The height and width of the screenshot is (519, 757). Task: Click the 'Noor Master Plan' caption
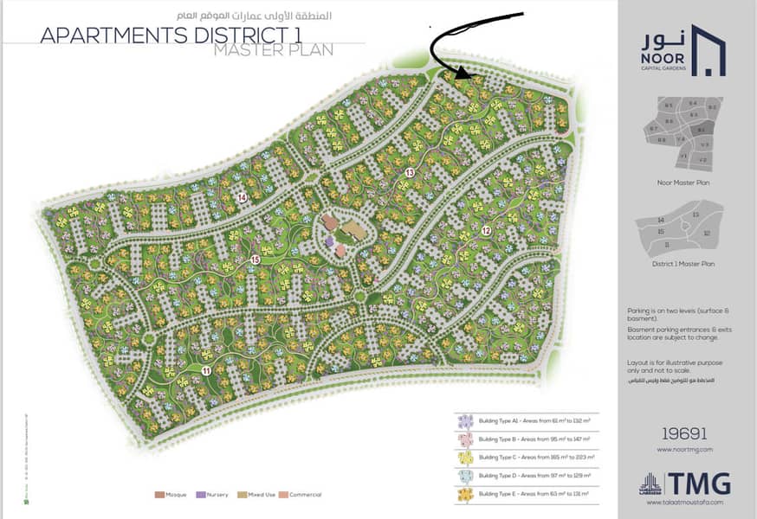[x=683, y=183]
